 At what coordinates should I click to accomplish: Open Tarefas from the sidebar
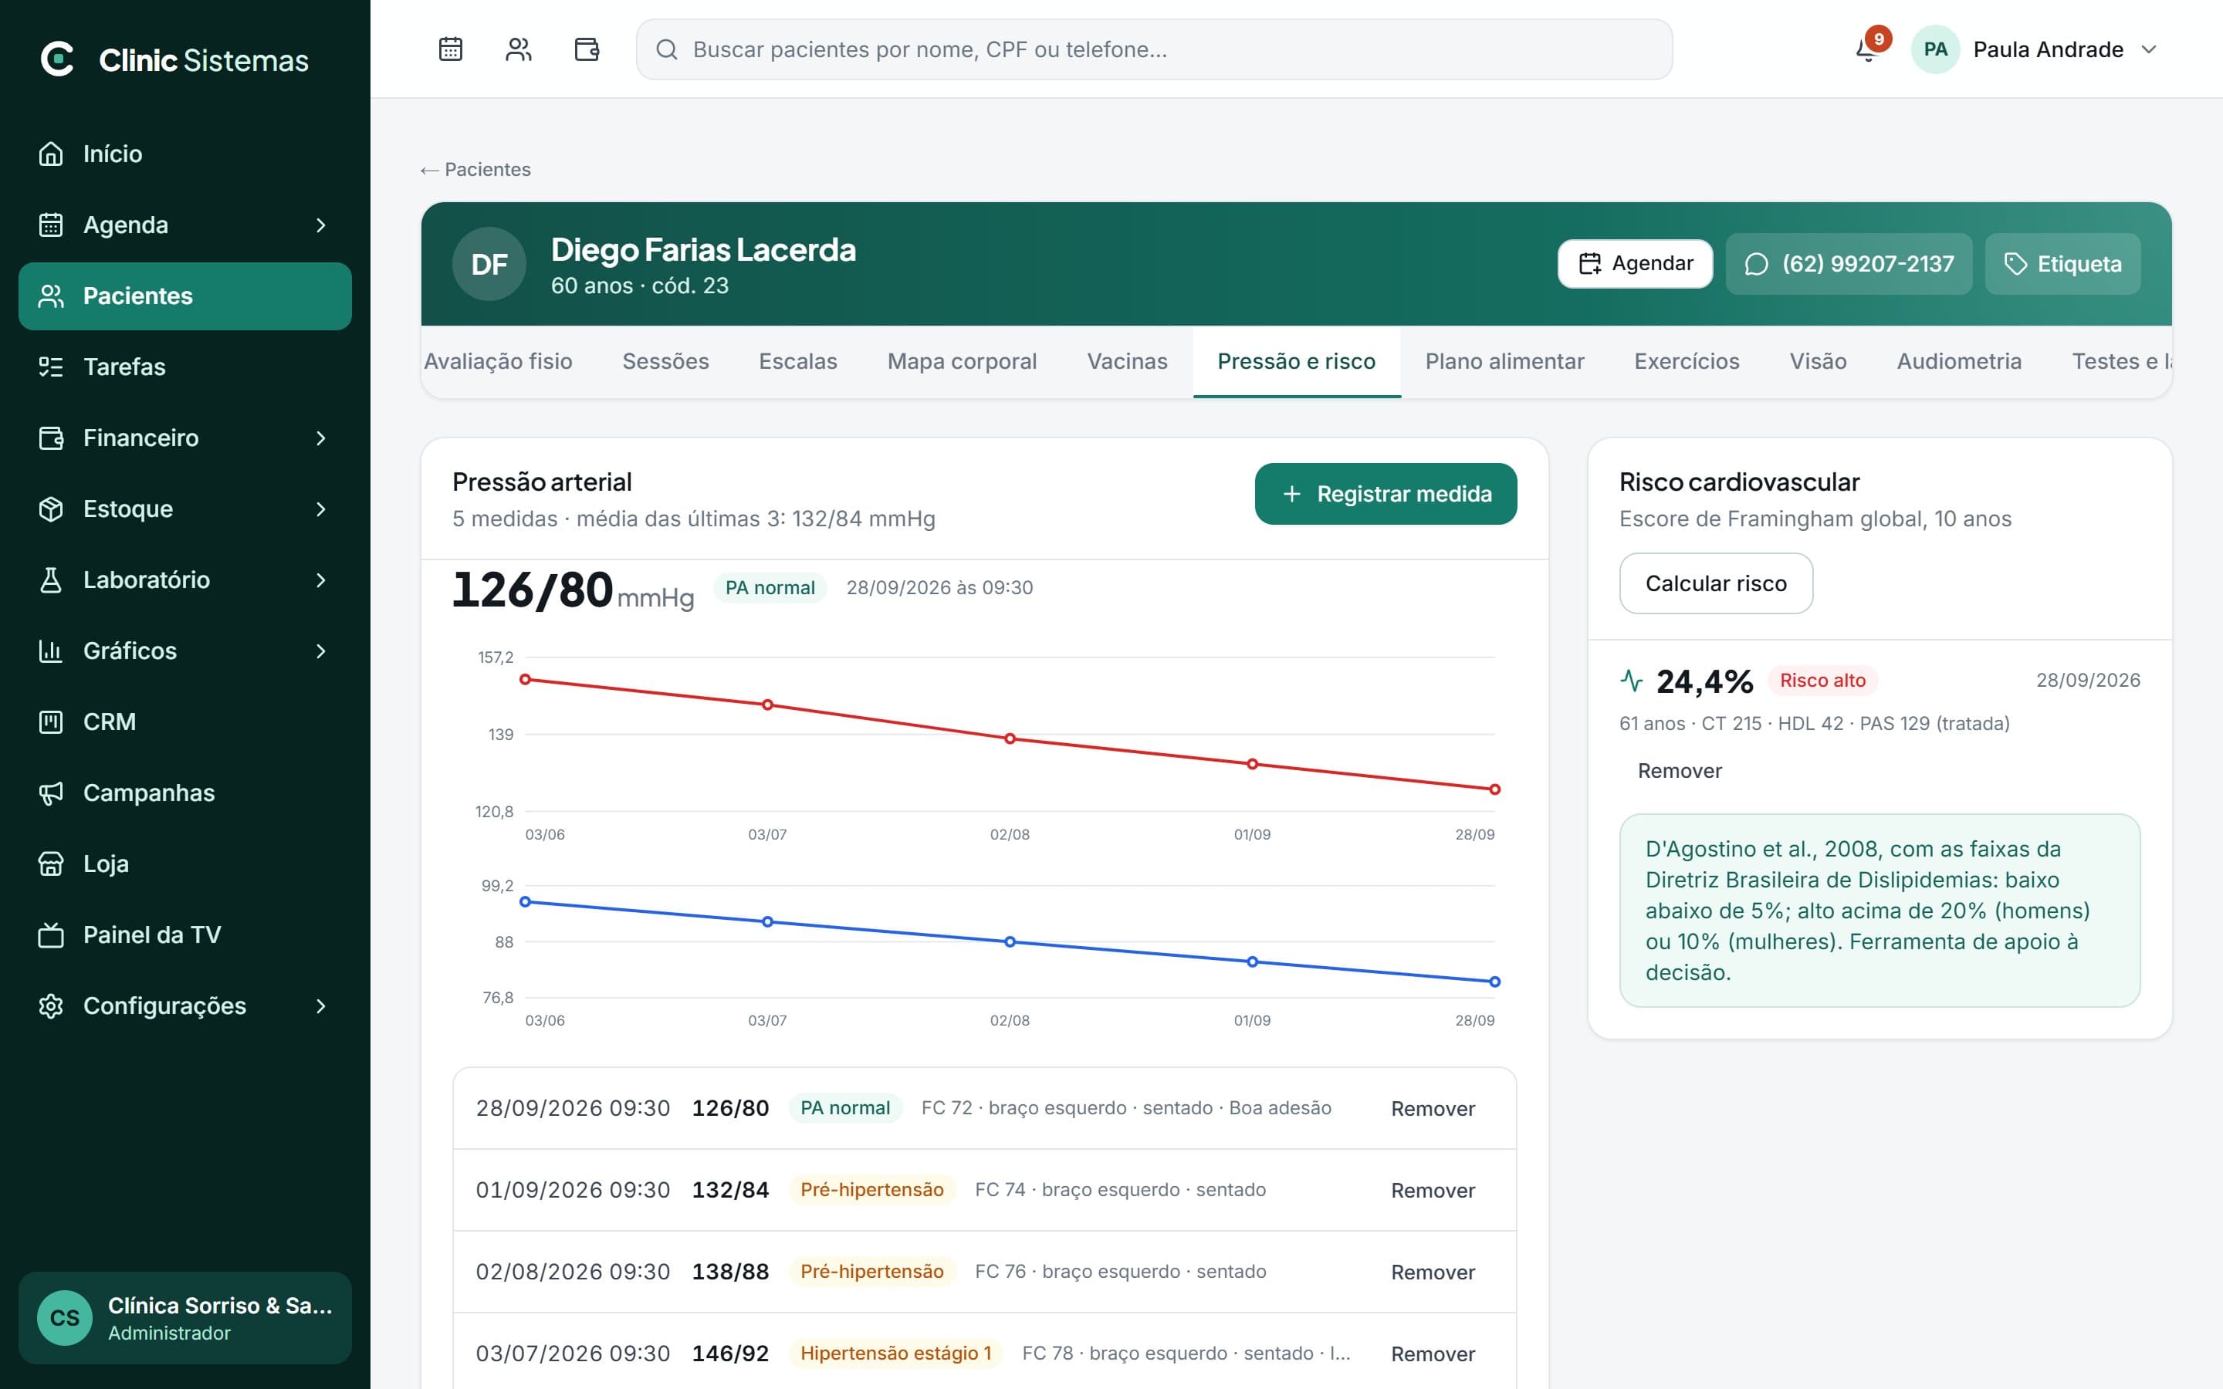(184, 367)
